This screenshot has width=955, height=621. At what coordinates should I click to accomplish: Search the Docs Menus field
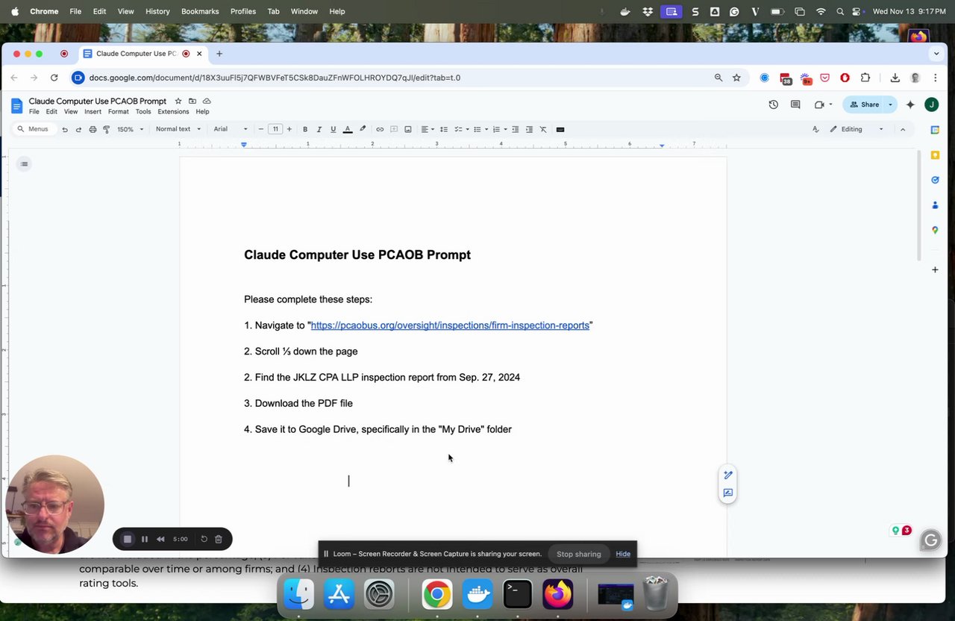33,129
